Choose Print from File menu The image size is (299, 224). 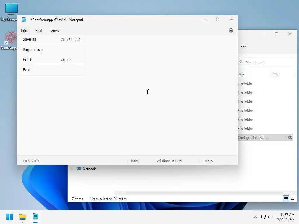point(52,60)
